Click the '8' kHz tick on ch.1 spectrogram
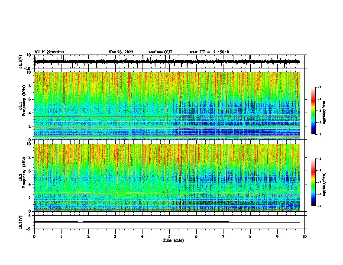The height and width of the screenshot is (265, 343). [31, 86]
